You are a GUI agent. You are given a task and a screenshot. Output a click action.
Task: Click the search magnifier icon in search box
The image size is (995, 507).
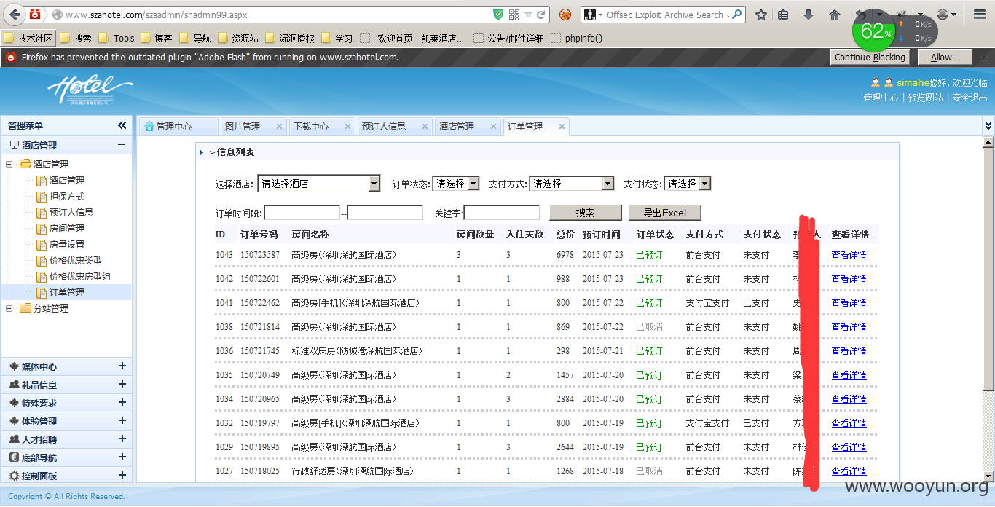pos(737,15)
